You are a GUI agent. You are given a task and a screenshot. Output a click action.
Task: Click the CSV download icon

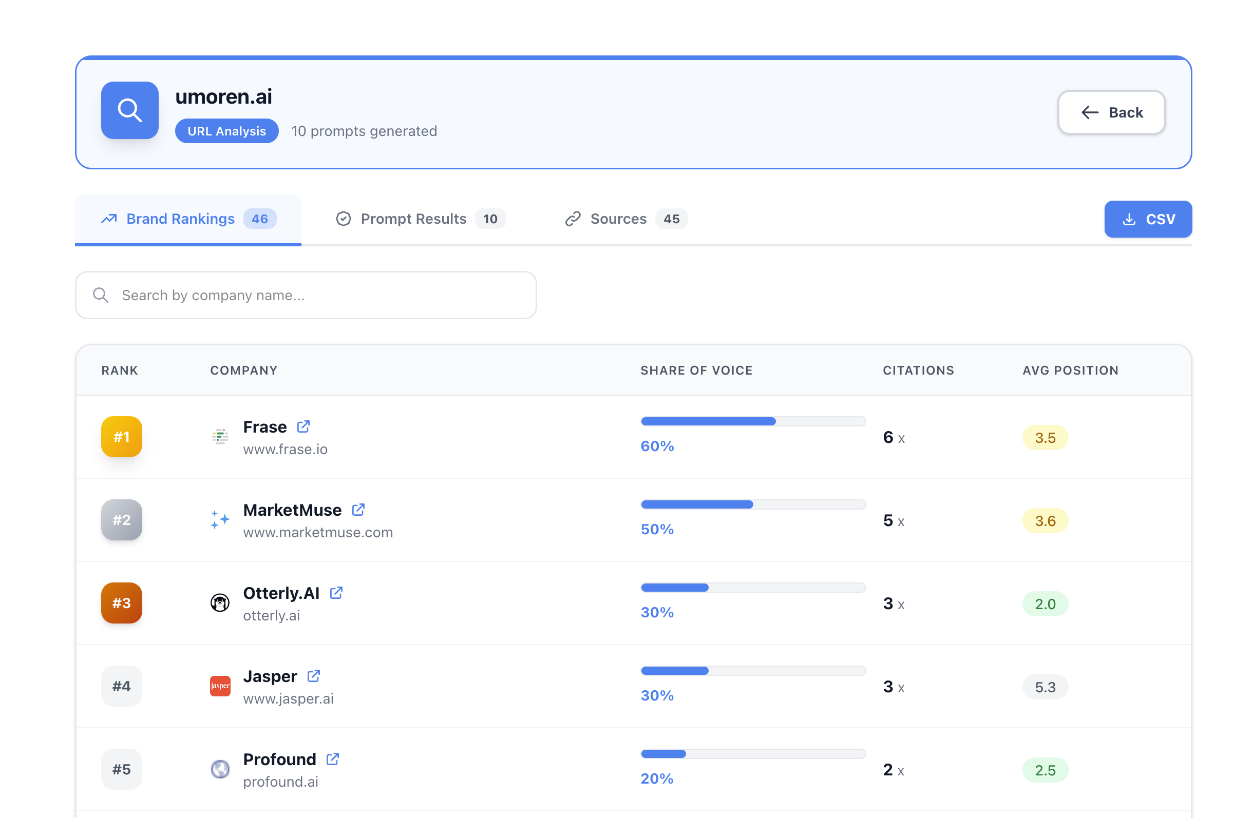tap(1128, 219)
